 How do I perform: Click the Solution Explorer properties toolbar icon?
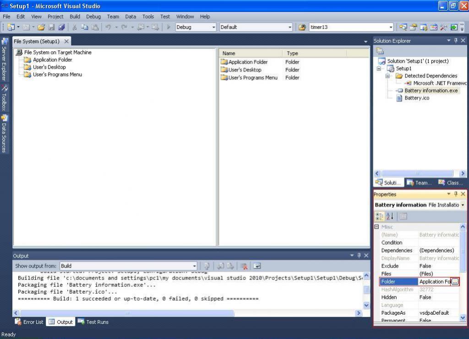click(x=380, y=51)
